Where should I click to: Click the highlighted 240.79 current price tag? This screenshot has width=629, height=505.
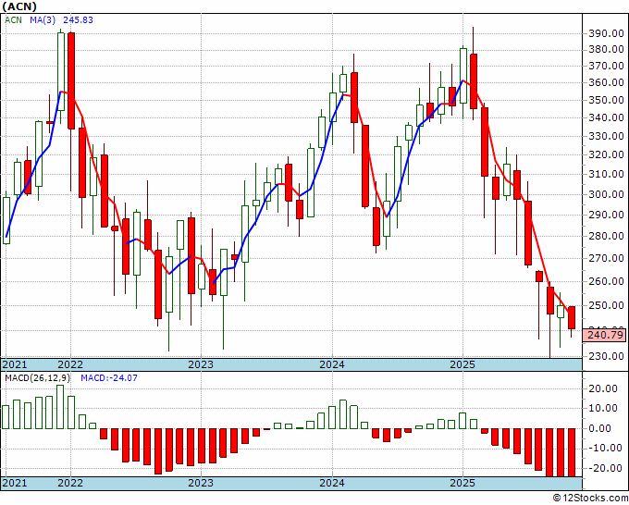pos(604,335)
